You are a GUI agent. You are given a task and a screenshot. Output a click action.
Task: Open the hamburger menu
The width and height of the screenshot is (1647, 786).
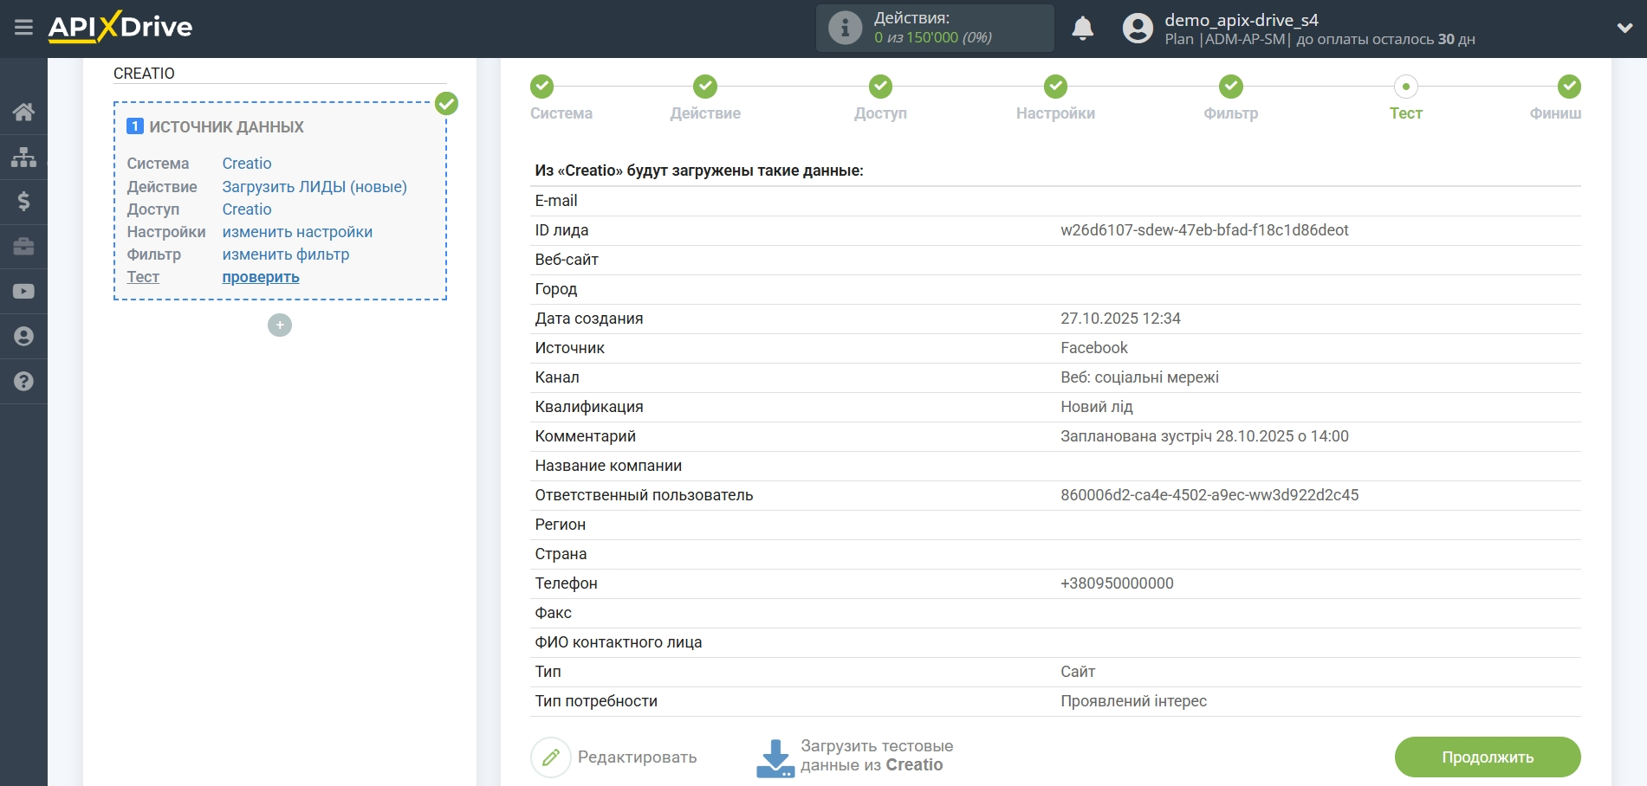click(23, 28)
